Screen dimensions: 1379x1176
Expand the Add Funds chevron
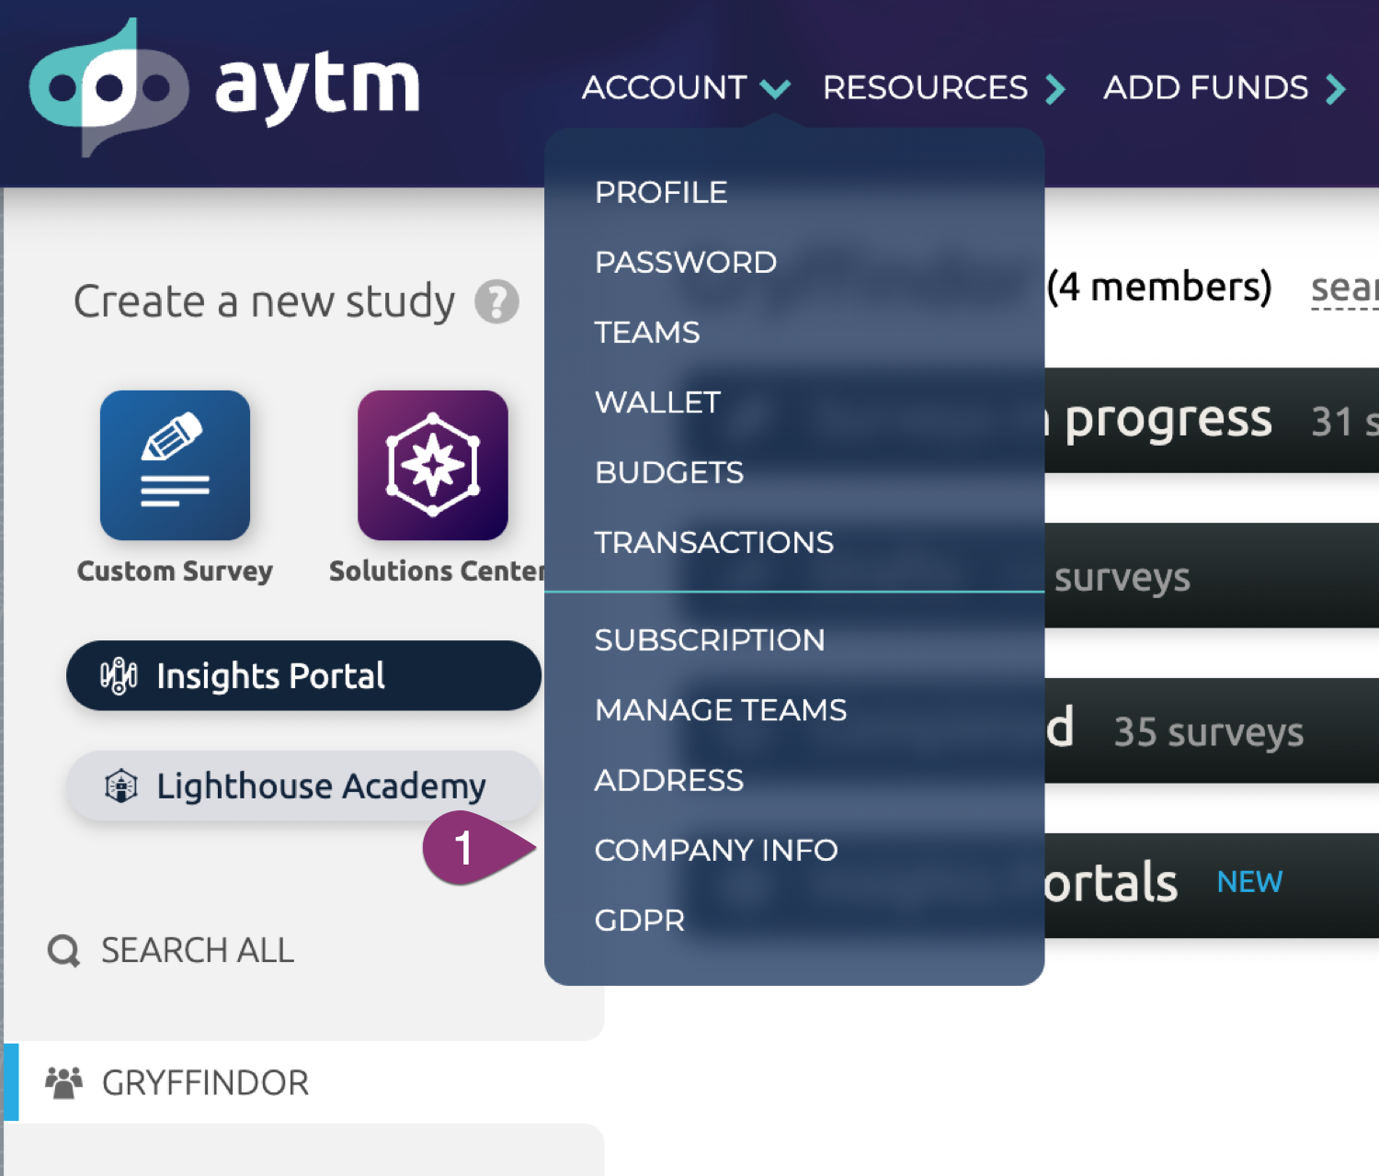(1336, 89)
